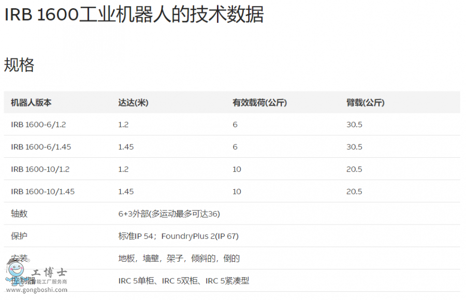Click the 达达(米) column header
This screenshot has height=300, width=466.
pos(133,102)
